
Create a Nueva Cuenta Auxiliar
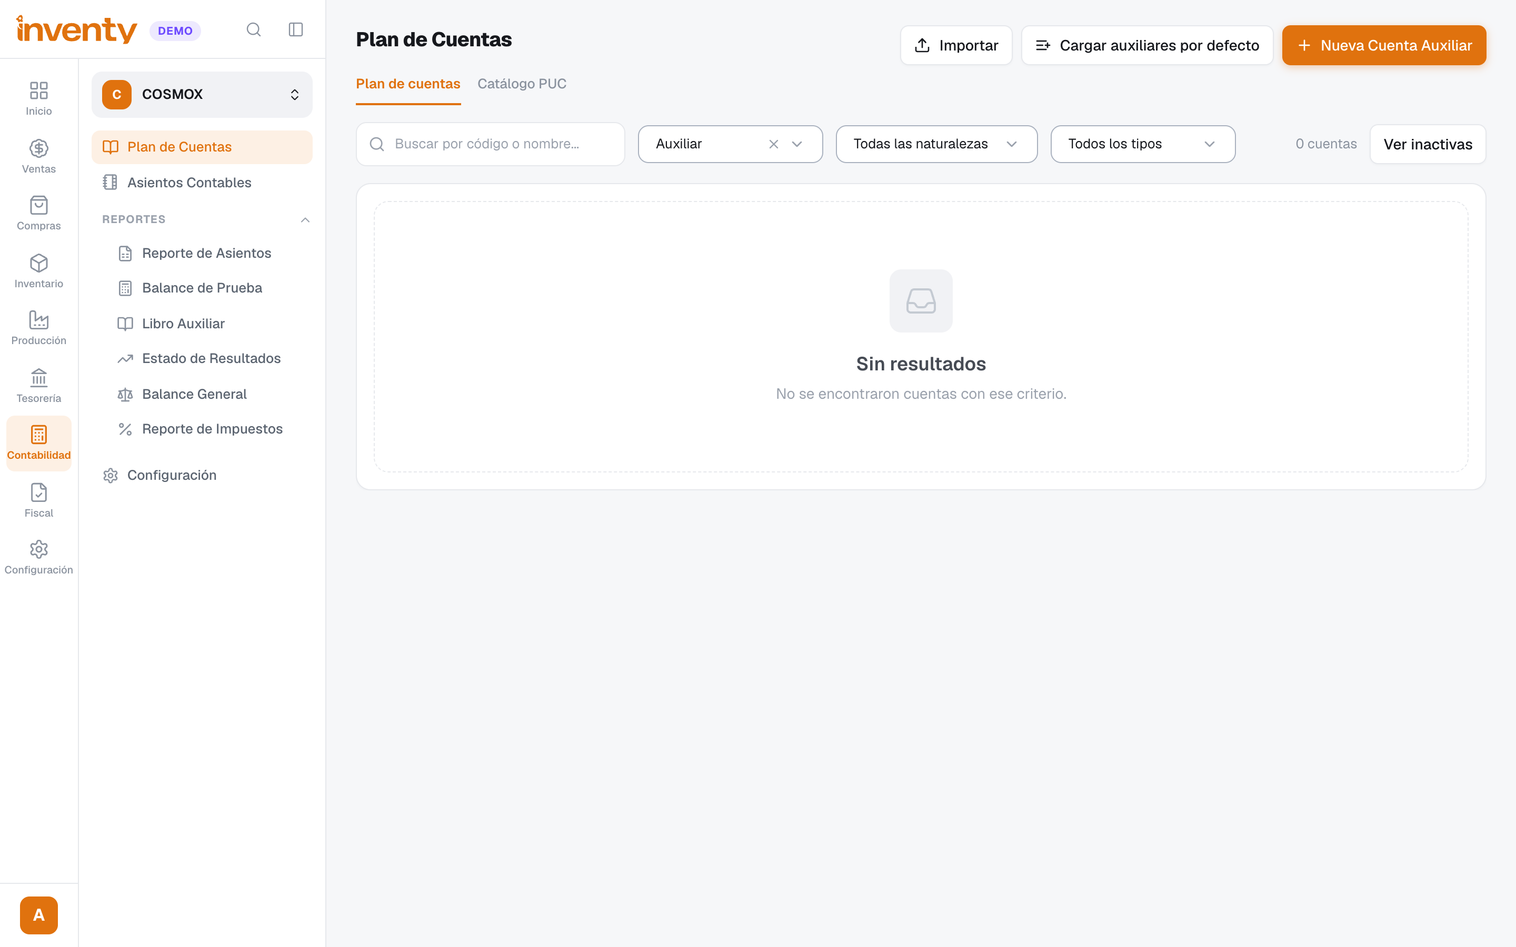[x=1384, y=45]
